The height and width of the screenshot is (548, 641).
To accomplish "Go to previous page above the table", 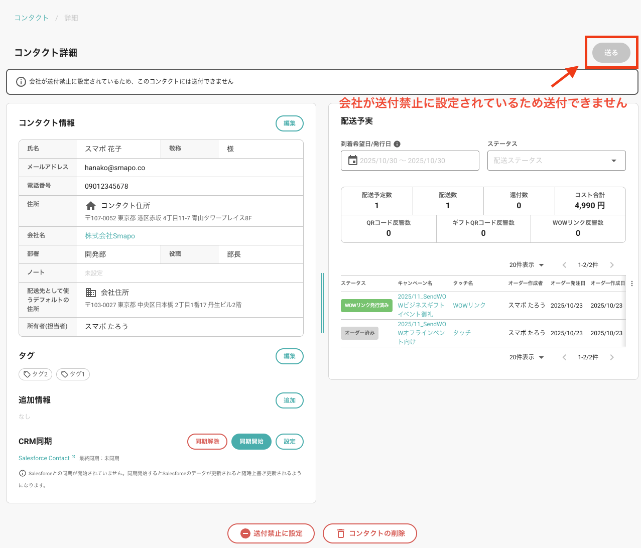I will click(x=565, y=265).
